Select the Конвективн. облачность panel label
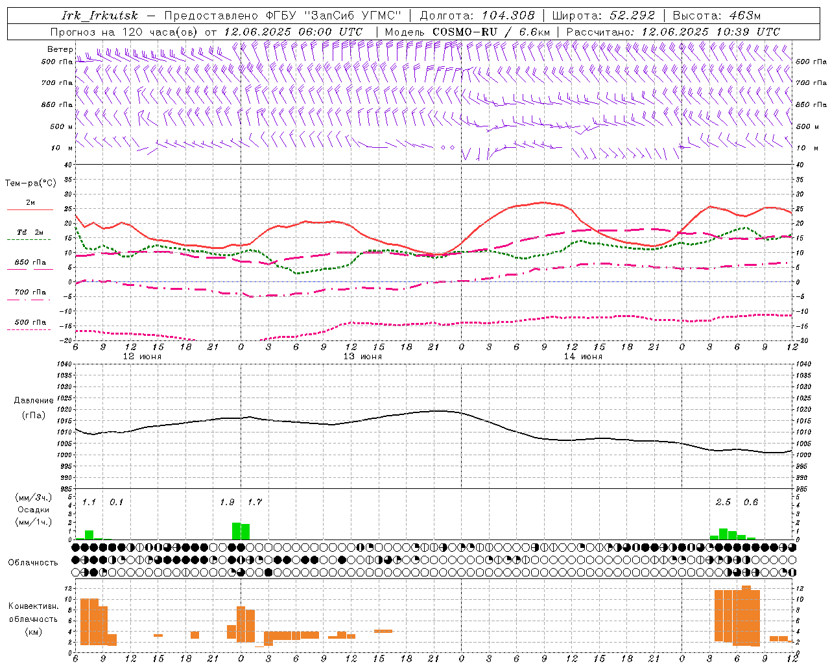This screenshot has width=830, height=664. coord(33,613)
